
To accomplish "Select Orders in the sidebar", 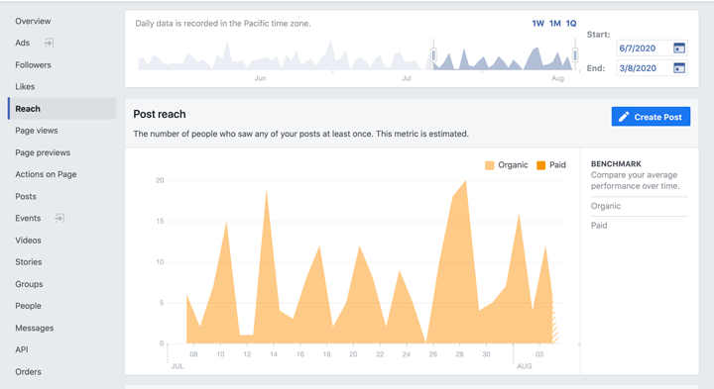I will pyautogui.click(x=28, y=372).
